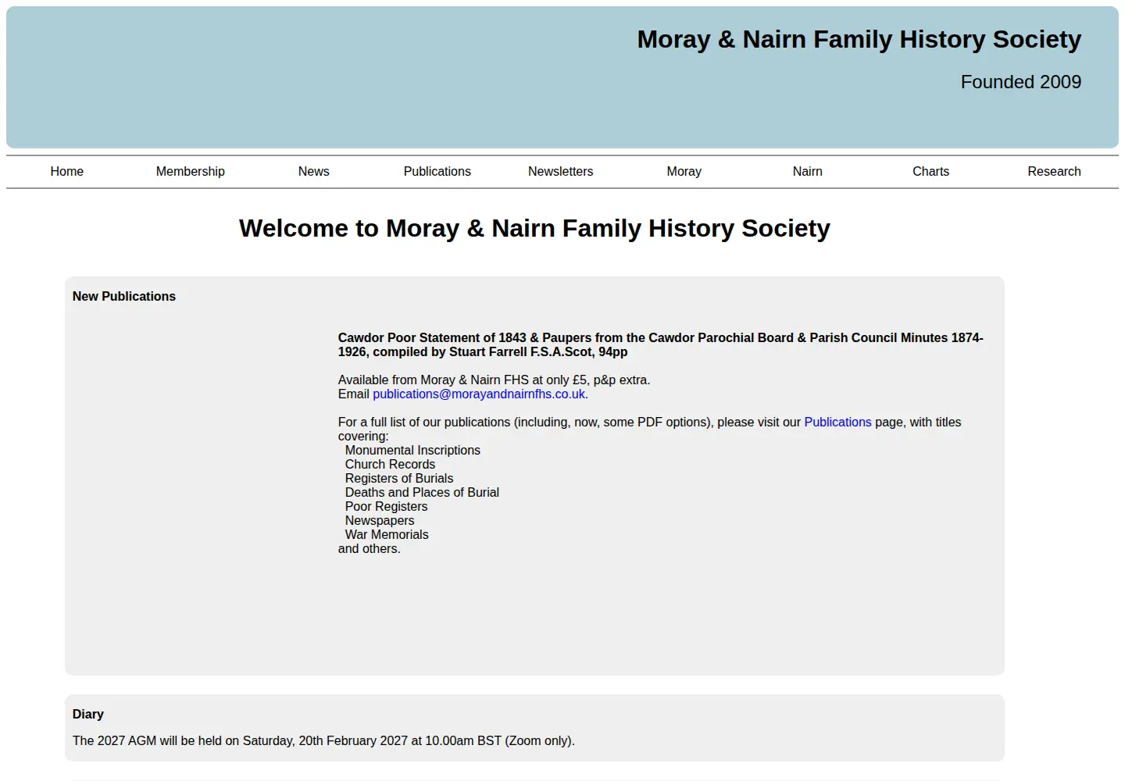Open the News menu item
This screenshot has height=781, width=1125.
click(314, 171)
